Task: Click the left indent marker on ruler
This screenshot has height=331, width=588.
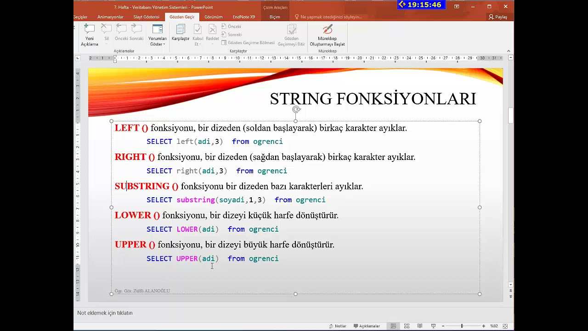Action: pos(115,60)
